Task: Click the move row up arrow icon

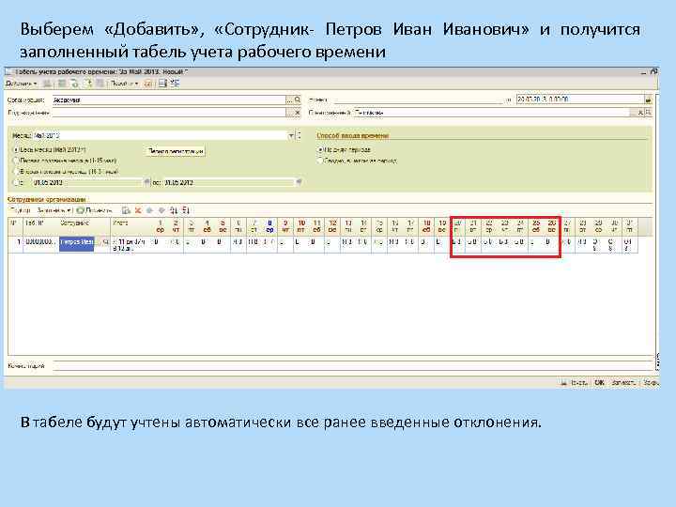Action: click(149, 210)
